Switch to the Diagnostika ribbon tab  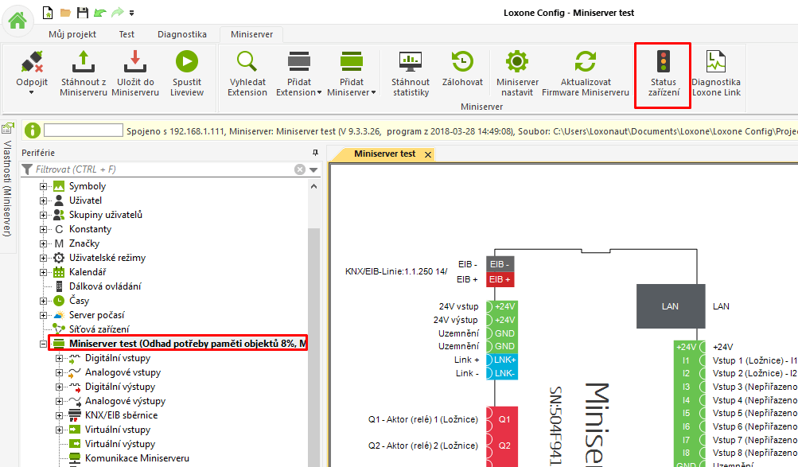[x=181, y=34]
